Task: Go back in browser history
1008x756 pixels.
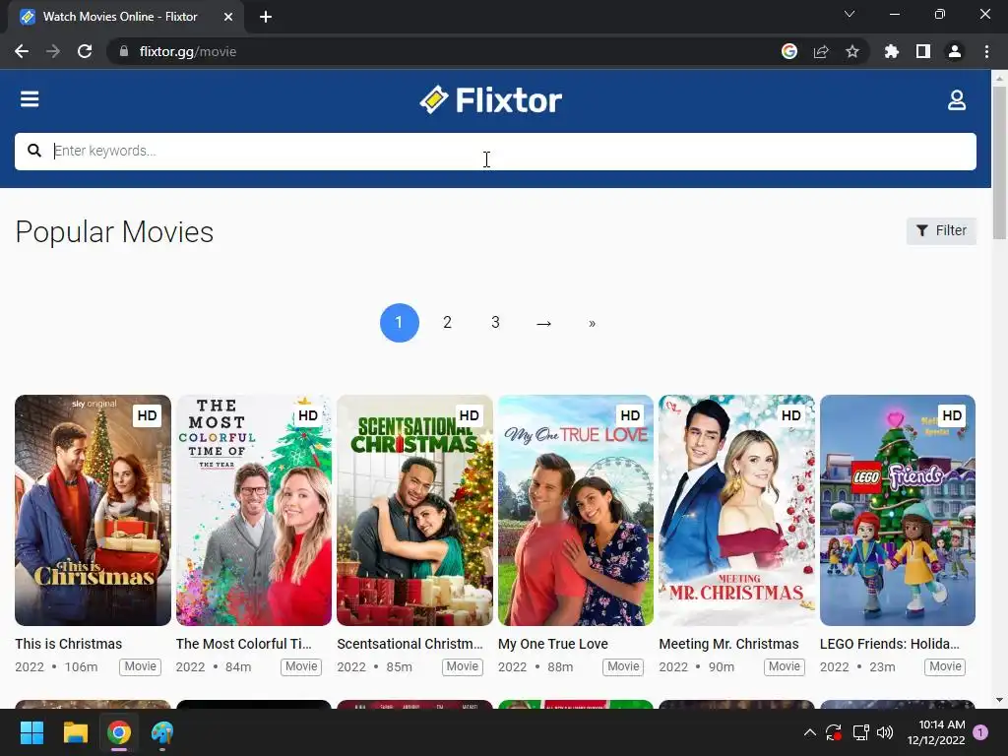Action: click(22, 51)
